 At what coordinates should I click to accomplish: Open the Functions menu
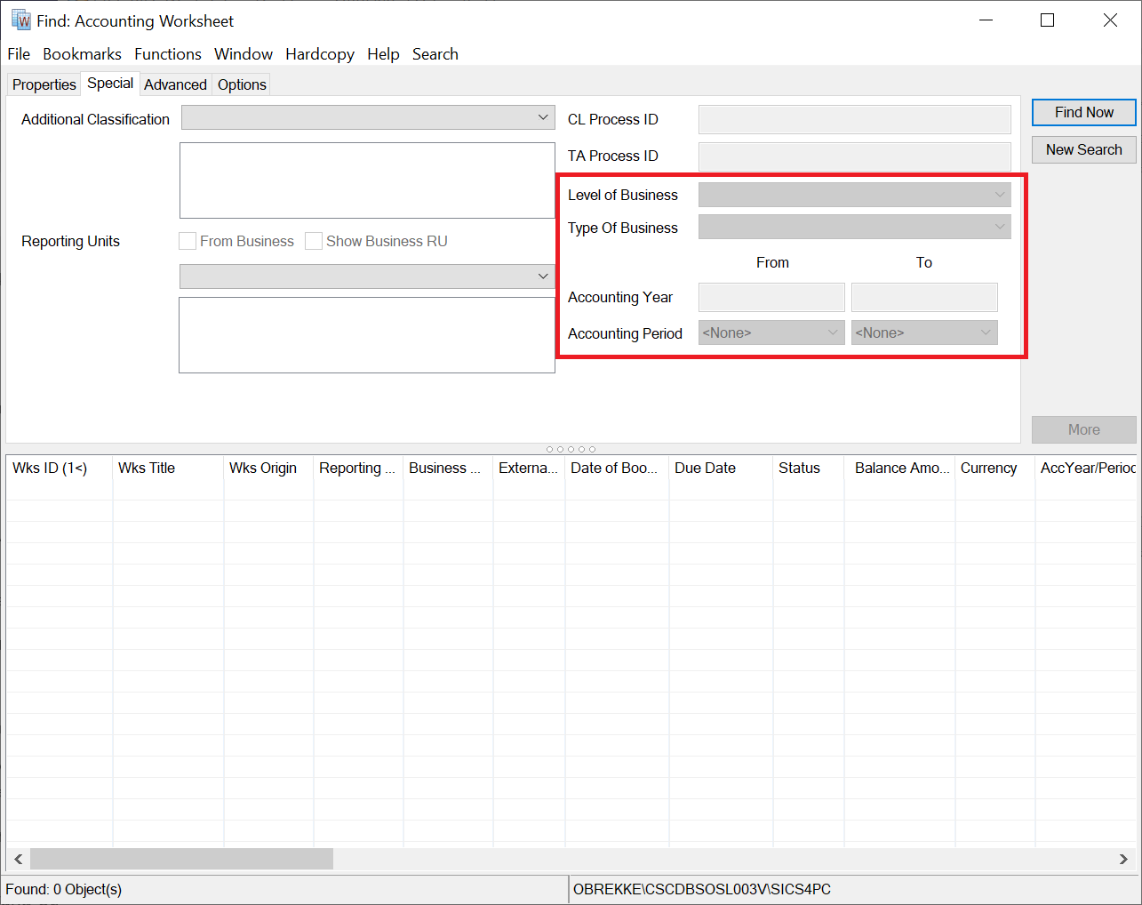point(168,54)
